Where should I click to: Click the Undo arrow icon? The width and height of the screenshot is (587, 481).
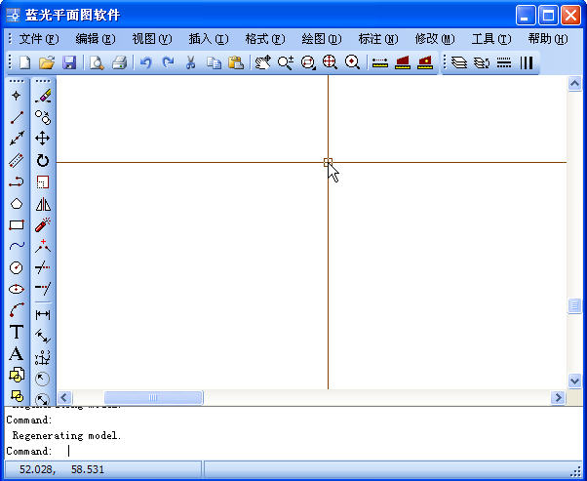click(x=146, y=62)
